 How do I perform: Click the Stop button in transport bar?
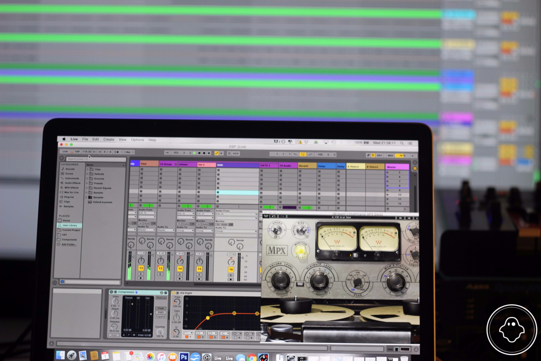click(199, 153)
